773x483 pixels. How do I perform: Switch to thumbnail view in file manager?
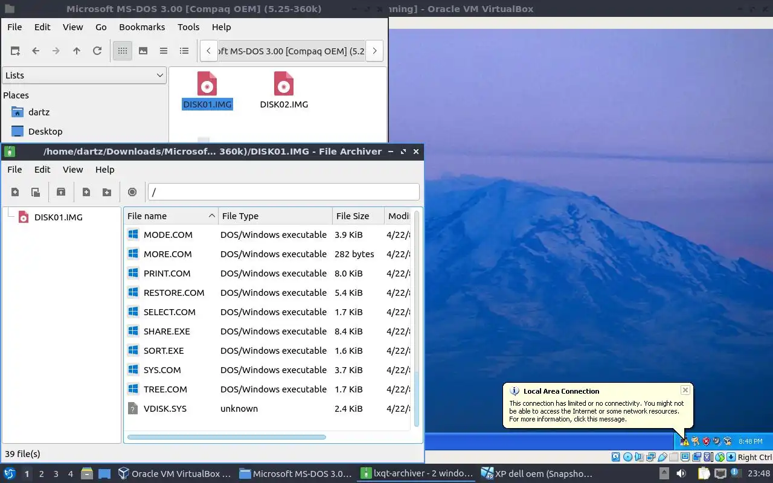coord(143,51)
